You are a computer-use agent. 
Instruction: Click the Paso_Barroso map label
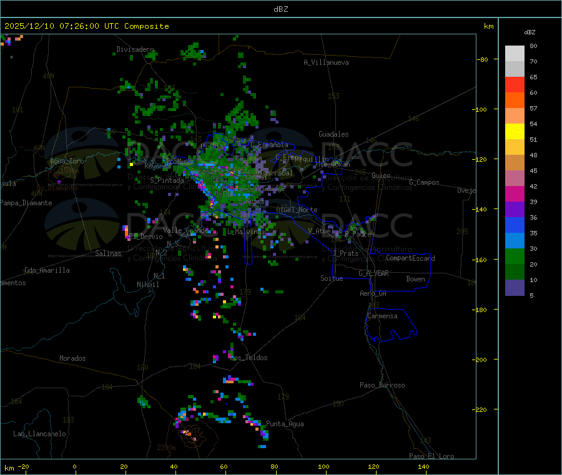coord(382,385)
